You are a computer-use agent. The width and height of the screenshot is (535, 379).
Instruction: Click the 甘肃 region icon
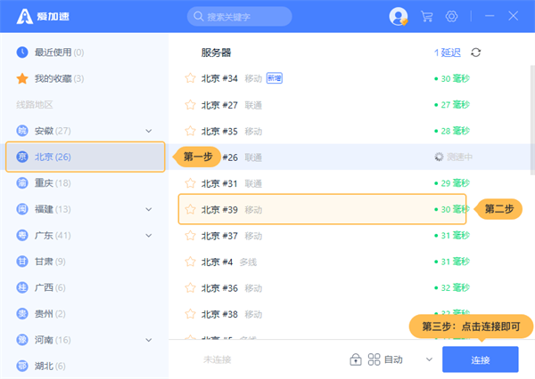point(22,262)
